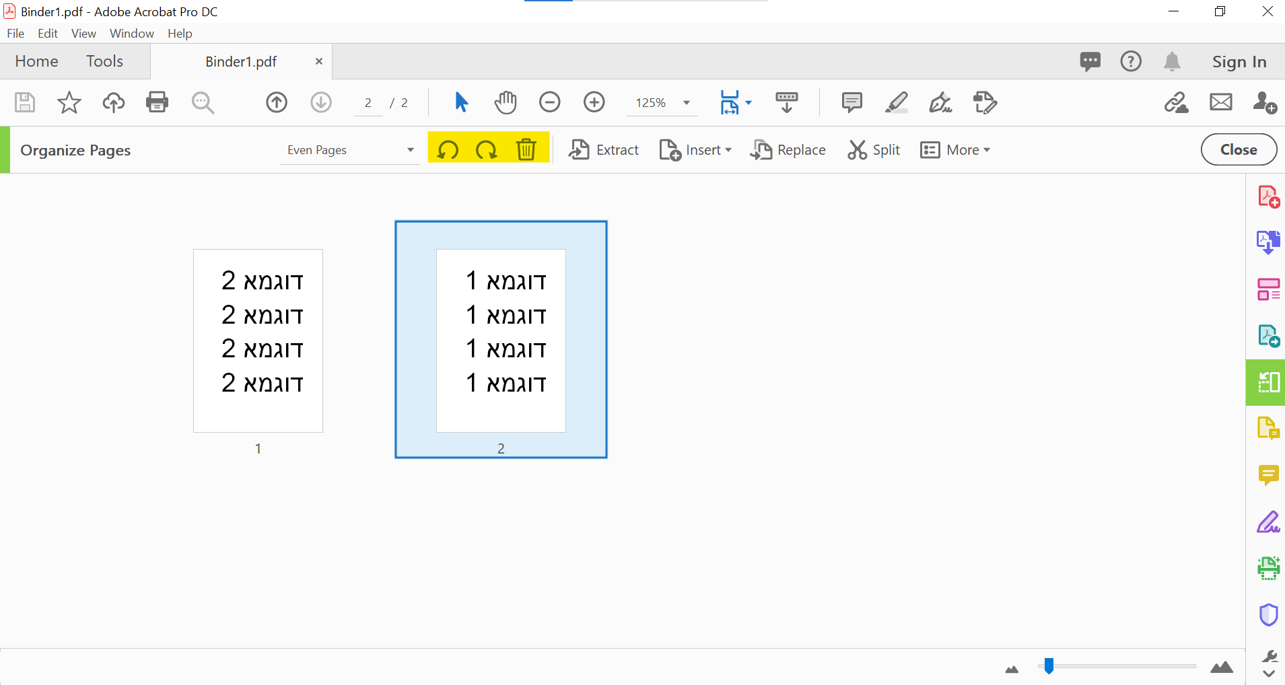Open the Even Pages dropdown

[350, 150]
